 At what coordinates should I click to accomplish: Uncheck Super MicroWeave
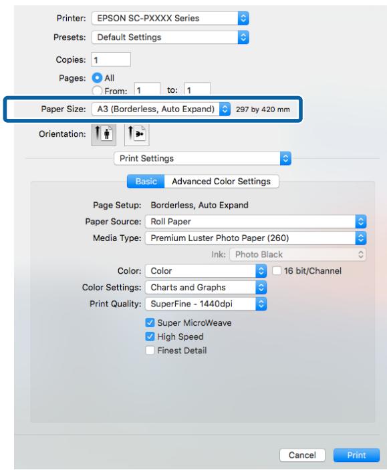pyautogui.click(x=150, y=322)
